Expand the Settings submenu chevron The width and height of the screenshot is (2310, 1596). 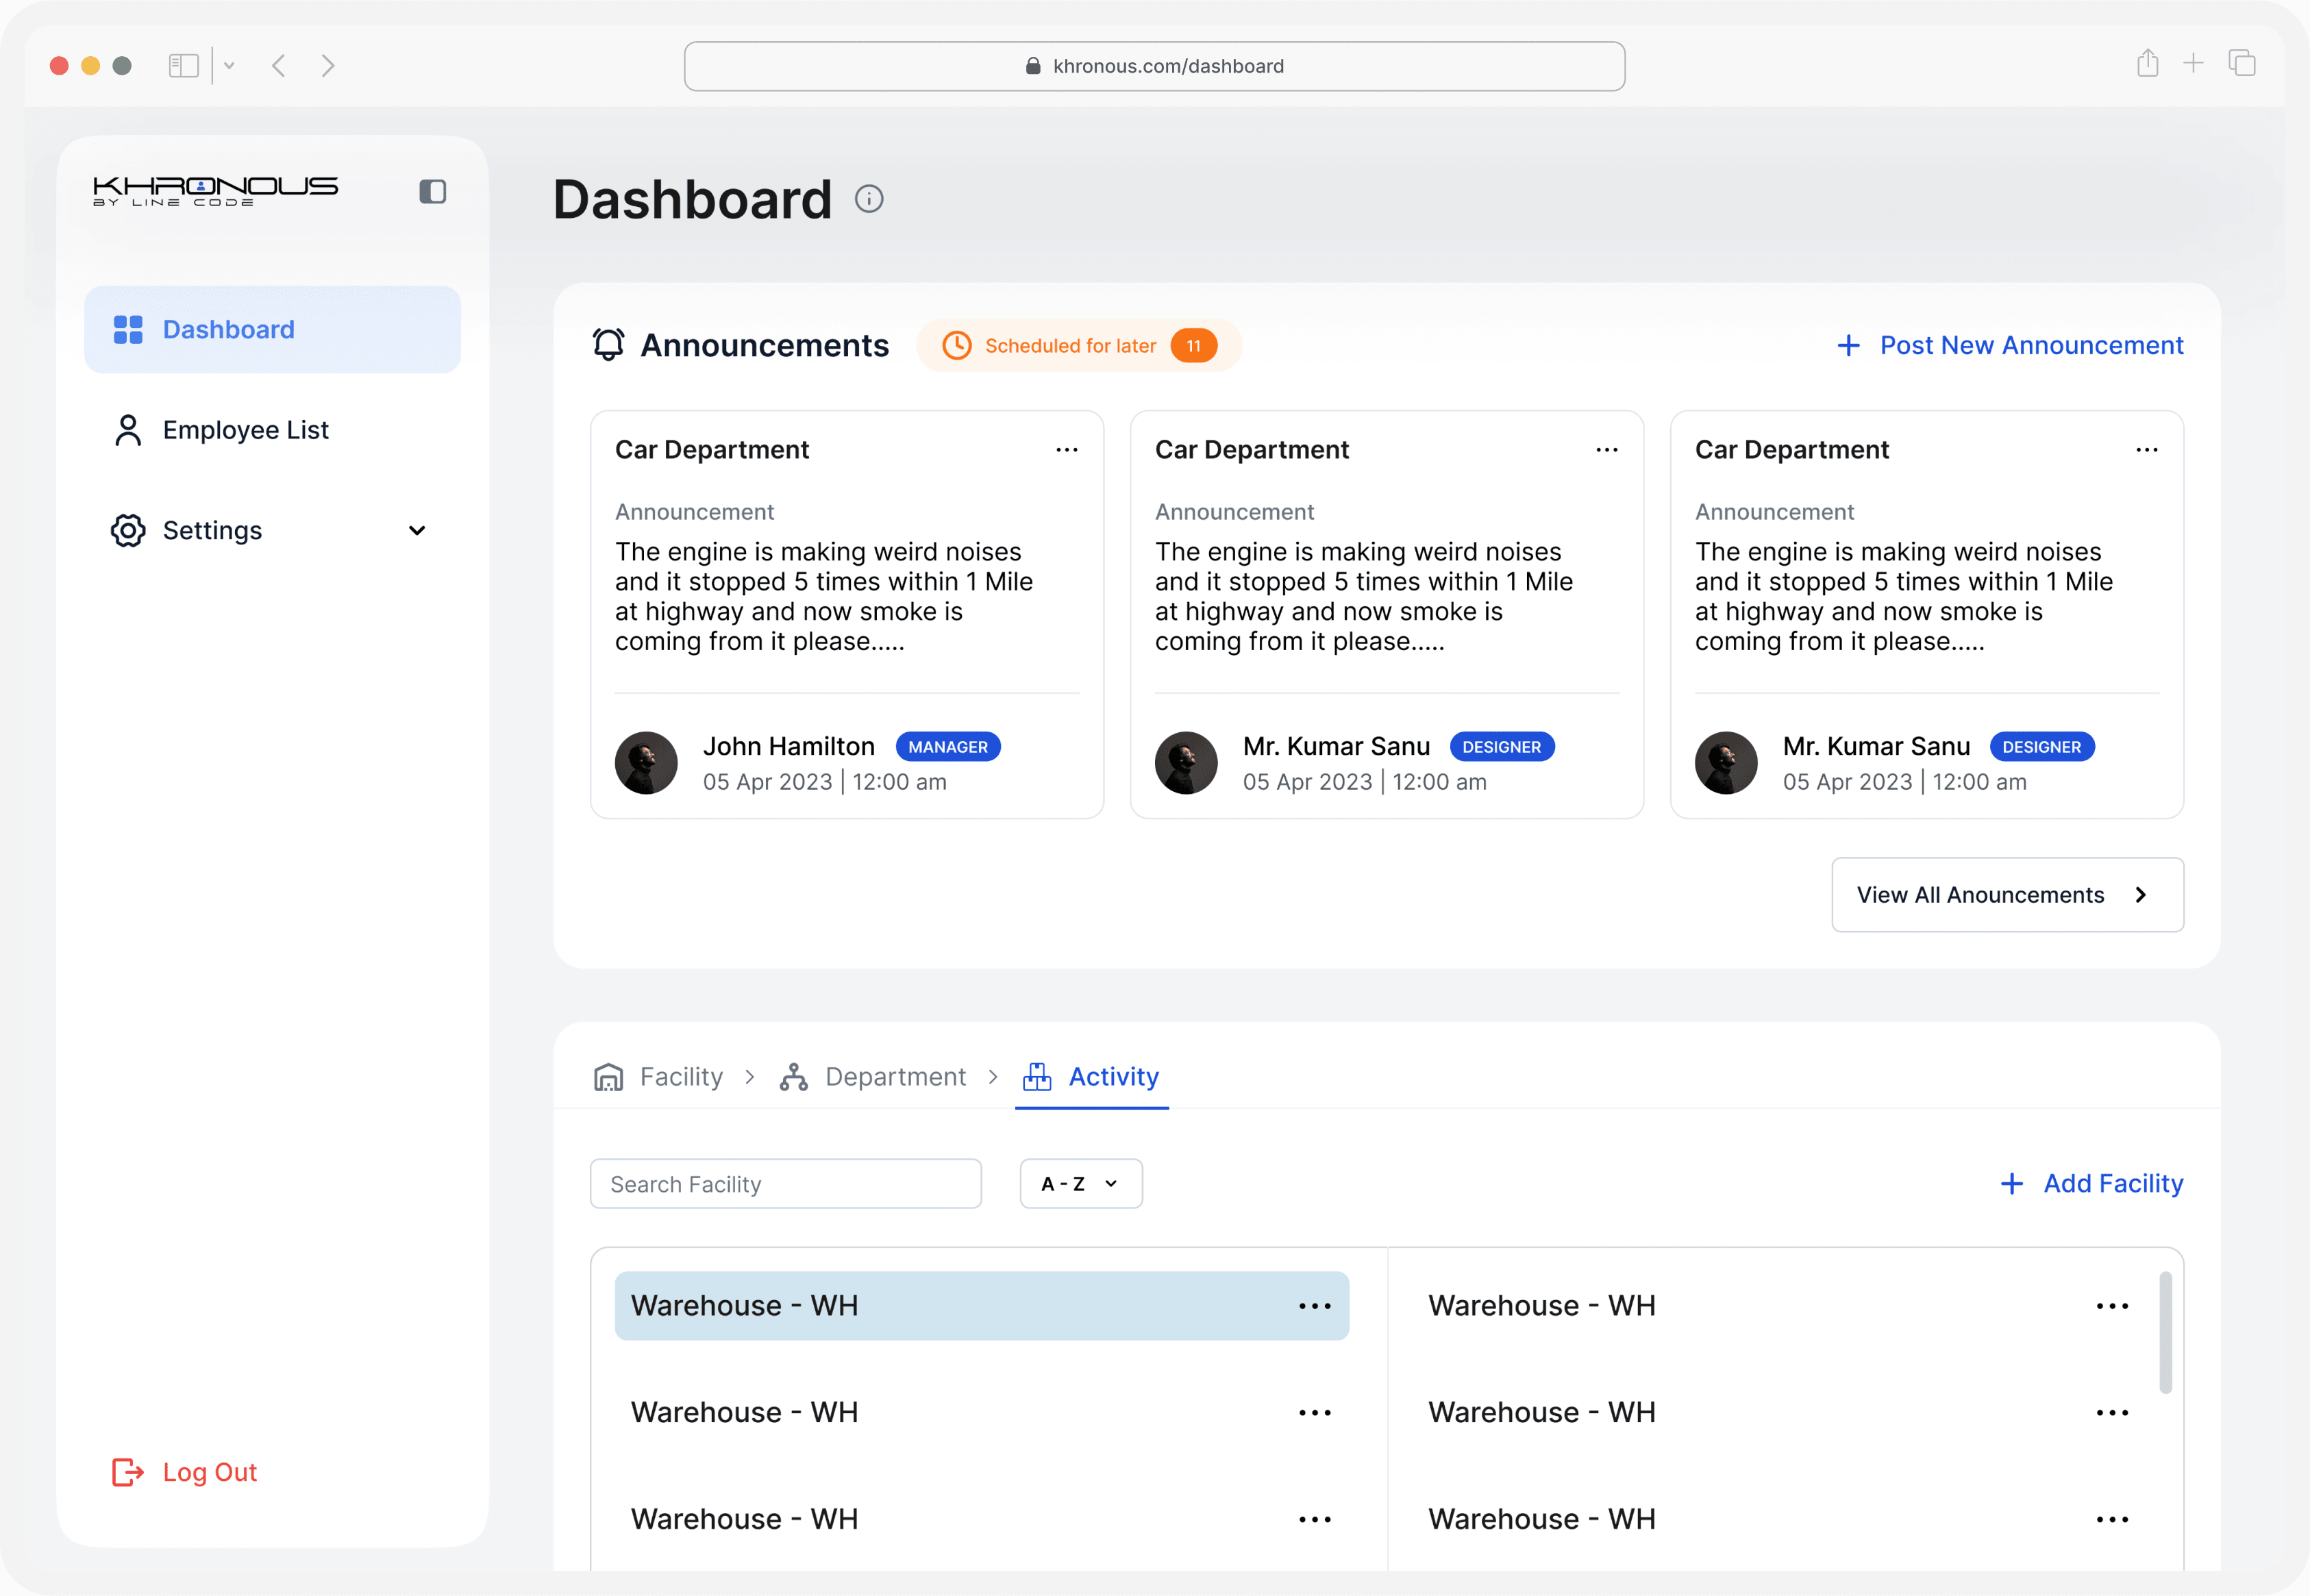pyautogui.click(x=418, y=530)
